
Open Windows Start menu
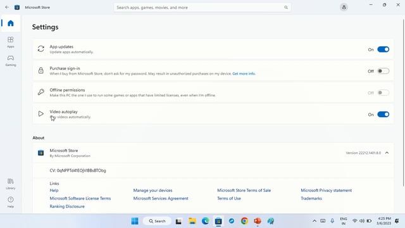coord(135,221)
